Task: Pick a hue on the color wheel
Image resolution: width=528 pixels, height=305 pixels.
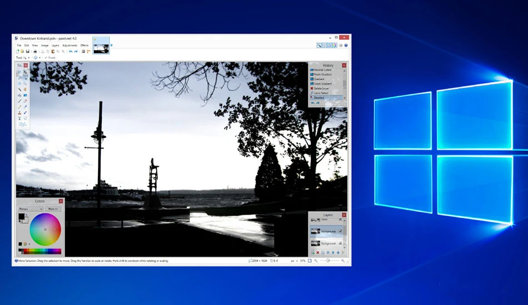Action: [45, 230]
